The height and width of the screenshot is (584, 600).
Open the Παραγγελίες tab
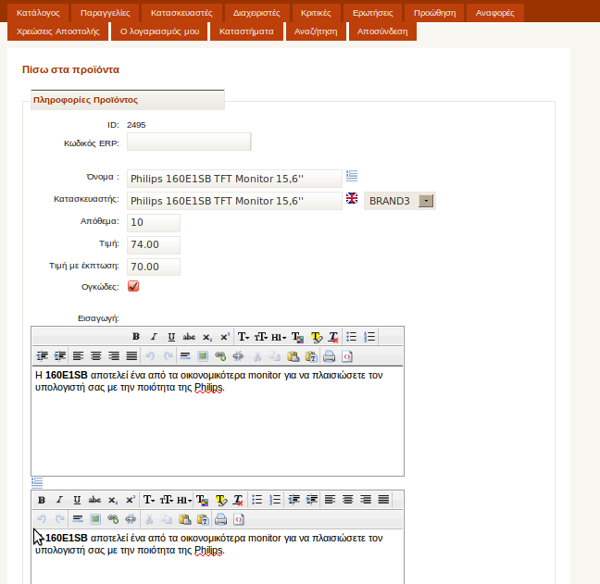coord(105,13)
